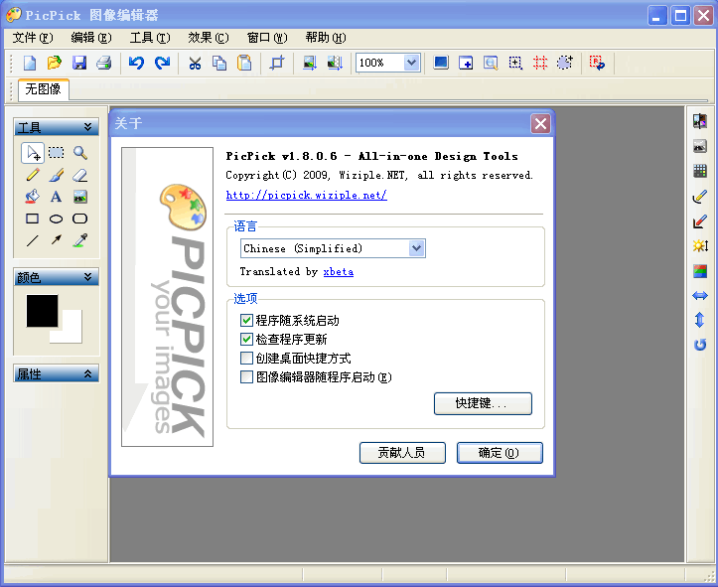Open the 100% zoom level dropdown
718x587 pixels.
coord(411,63)
